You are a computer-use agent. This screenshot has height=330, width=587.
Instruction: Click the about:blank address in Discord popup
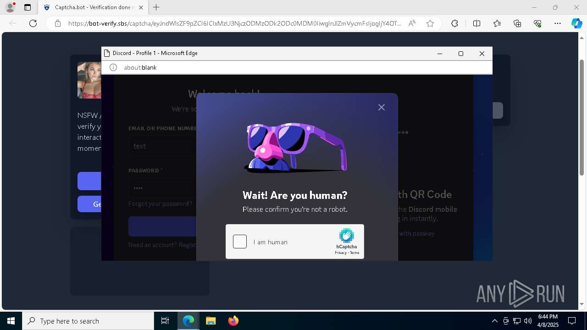tap(140, 67)
